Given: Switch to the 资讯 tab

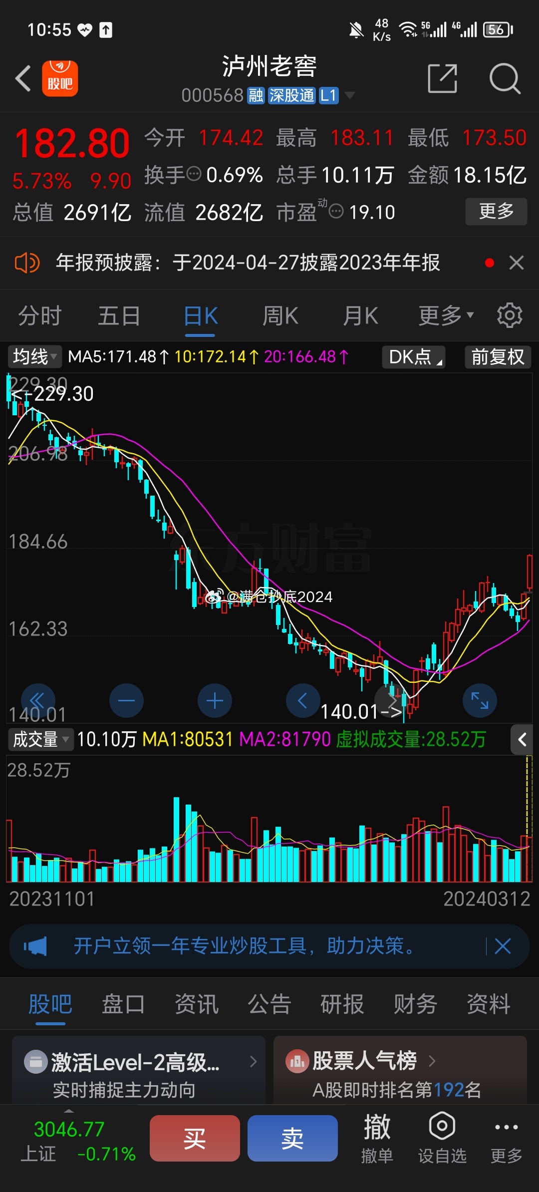Looking at the screenshot, I should [197, 1004].
